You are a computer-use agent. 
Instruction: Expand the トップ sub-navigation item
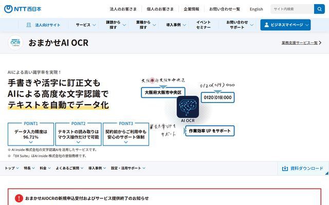point(12,168)
